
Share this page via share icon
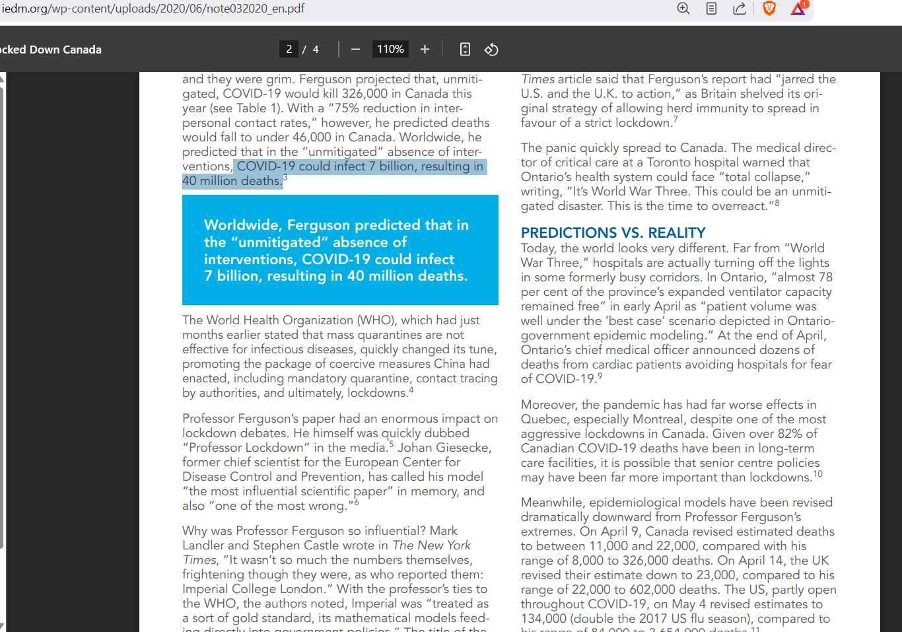(740, 9)
